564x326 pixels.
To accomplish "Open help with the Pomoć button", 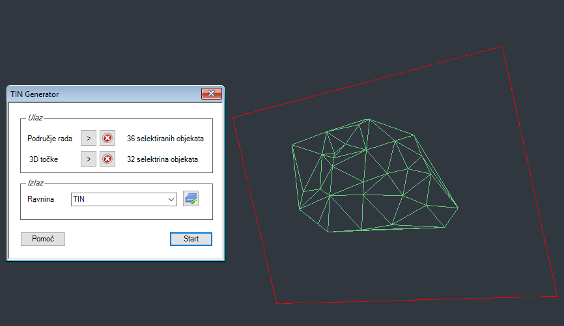I will [x=43, y=239].
